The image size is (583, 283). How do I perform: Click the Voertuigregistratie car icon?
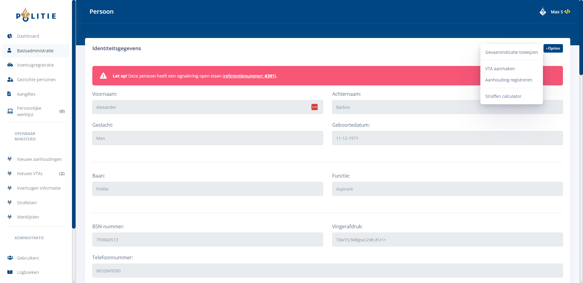(10, 65)
